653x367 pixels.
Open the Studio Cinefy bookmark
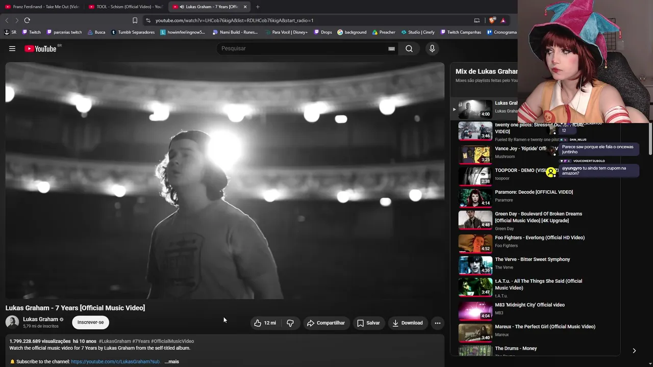coord(418,32)
